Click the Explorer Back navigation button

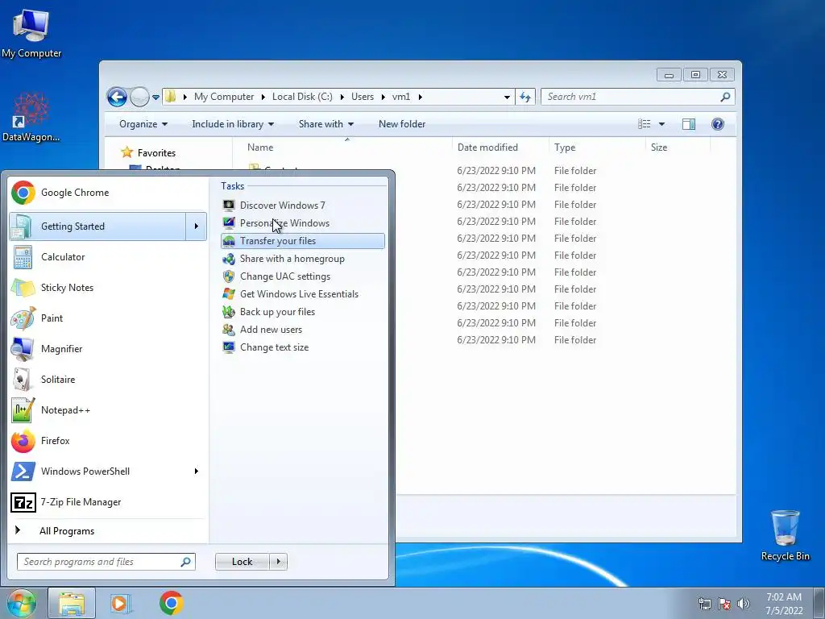coord(117,97)
